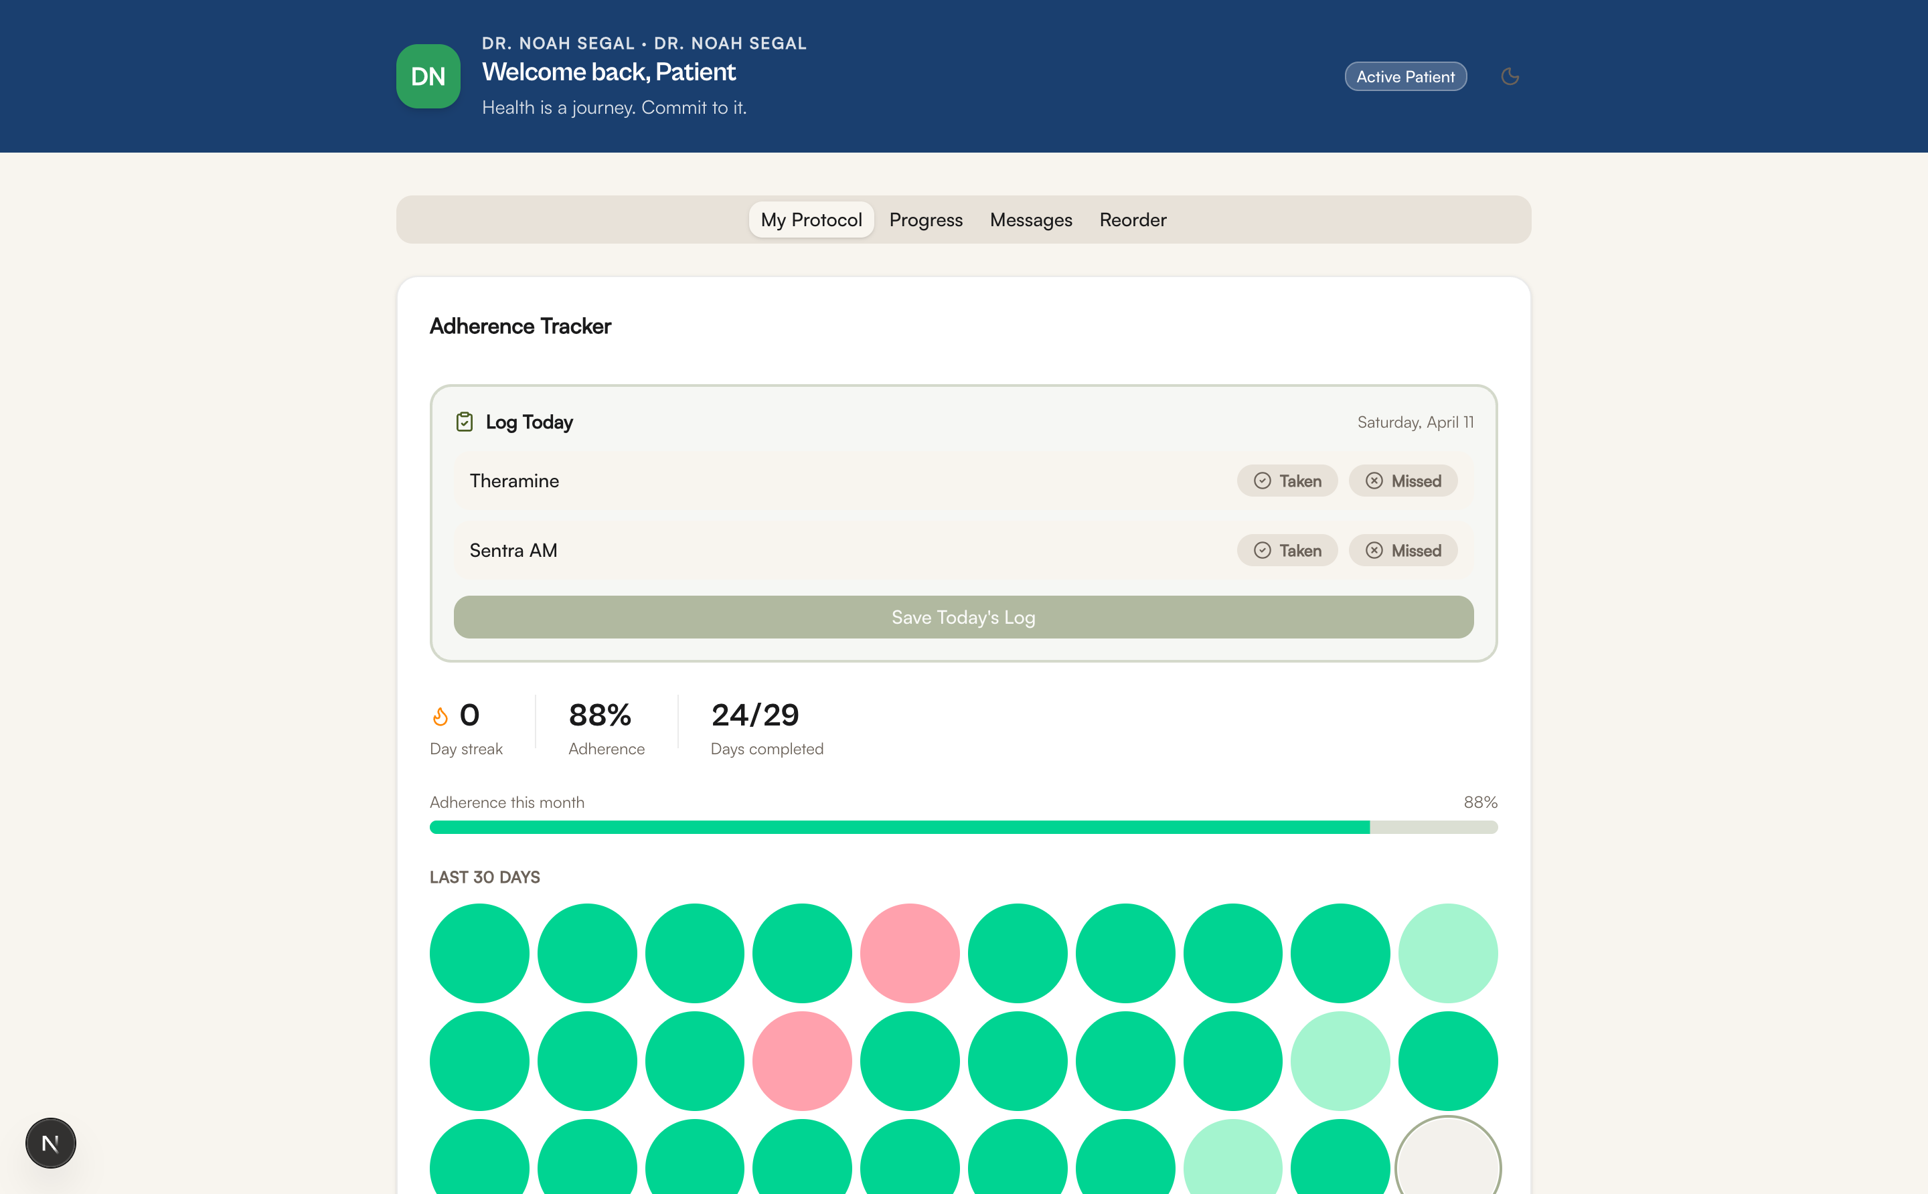Screen dimensions: 1928x1194
Task: Select the first missed day circle in red
Action: click(910, 952)
